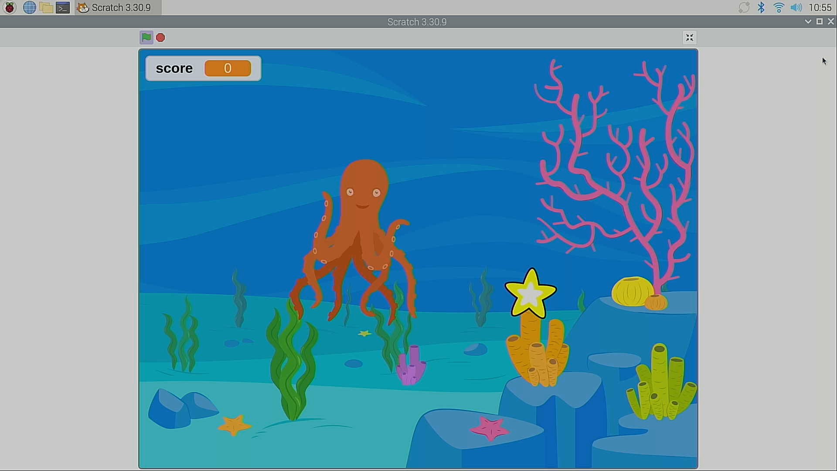Launch the web browser from taskbar
The width and height of the screenshot is (837, 471).
[x=29, y=7]
